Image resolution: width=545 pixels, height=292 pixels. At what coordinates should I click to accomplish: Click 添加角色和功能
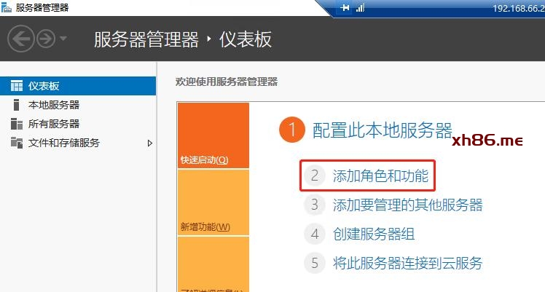tap(380, 175)
